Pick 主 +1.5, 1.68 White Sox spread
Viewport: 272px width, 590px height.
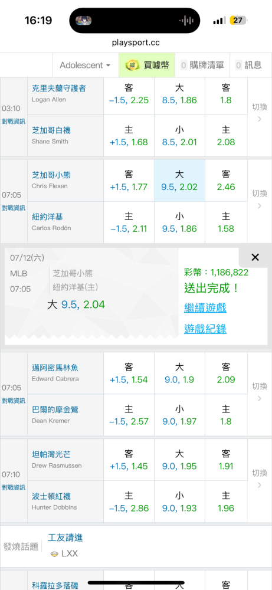click(129, 136)
